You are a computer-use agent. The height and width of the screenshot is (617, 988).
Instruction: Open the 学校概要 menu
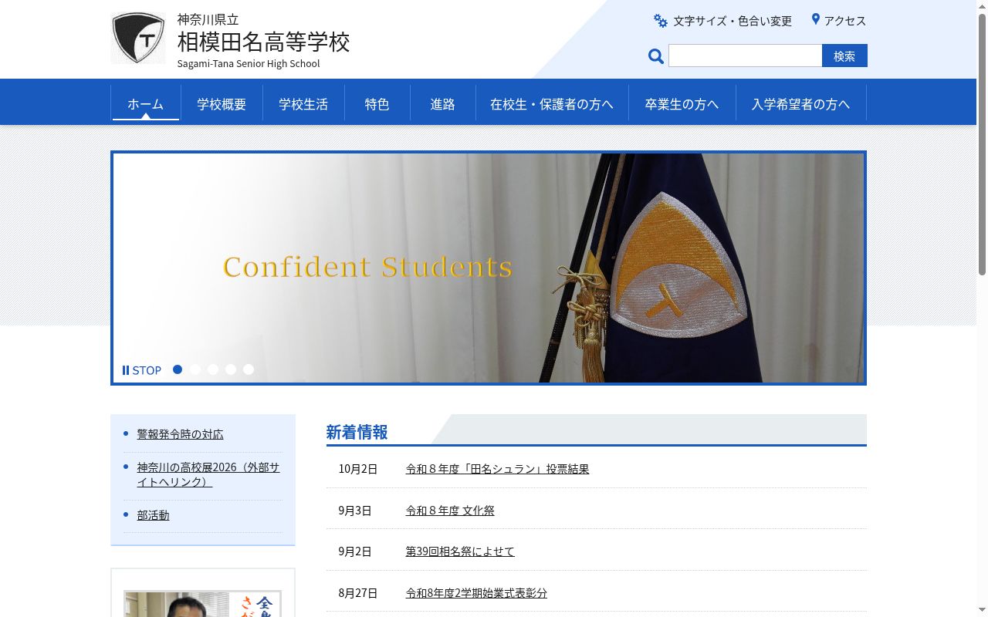click(x=222, y=103)
